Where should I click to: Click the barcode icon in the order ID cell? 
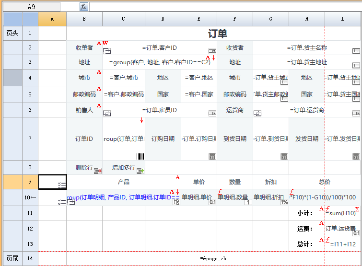[140, 156]
